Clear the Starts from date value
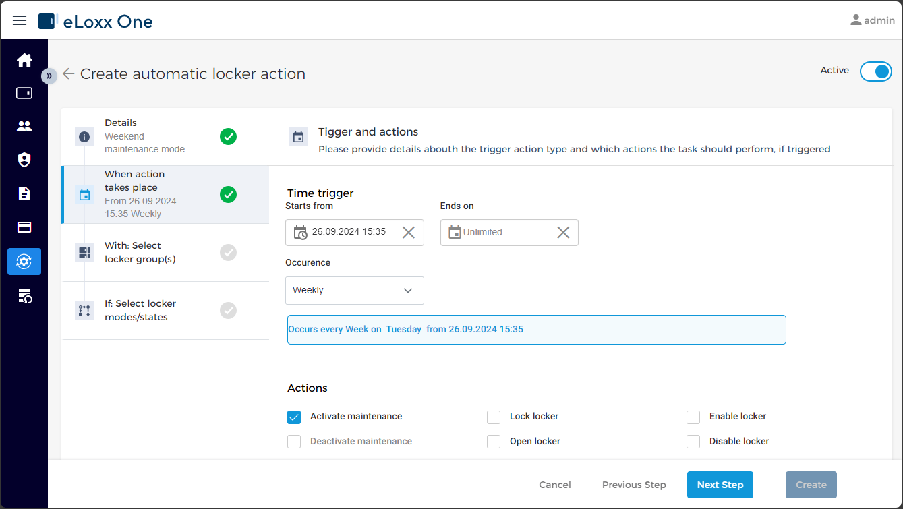903x509 pixels. (x=409, y=232)
